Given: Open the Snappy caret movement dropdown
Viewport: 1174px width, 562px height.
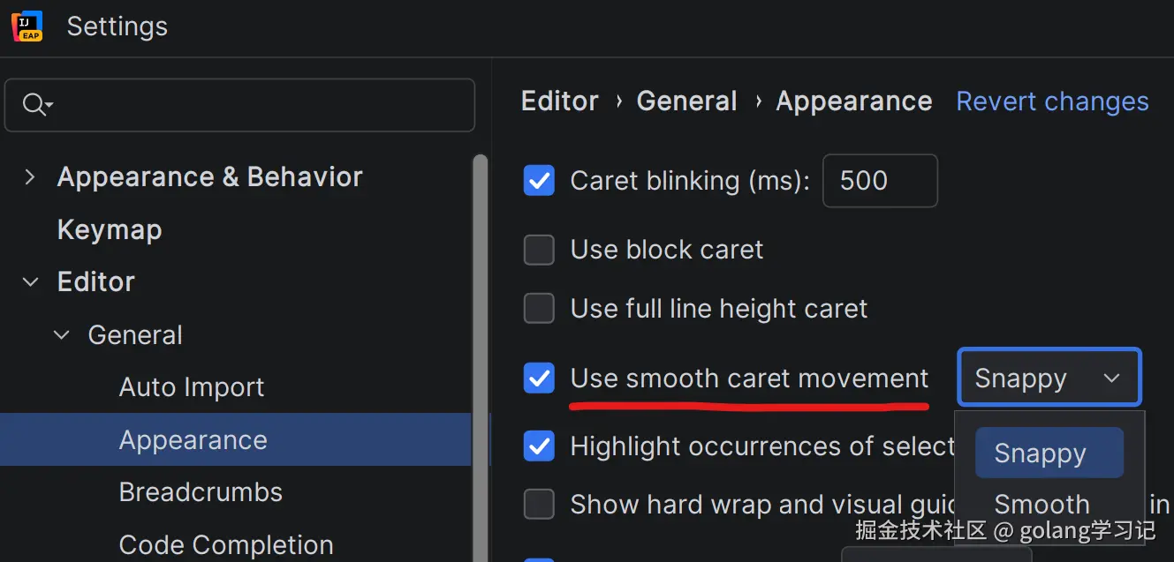Looking at the screenshot, I should point(1049,378).
